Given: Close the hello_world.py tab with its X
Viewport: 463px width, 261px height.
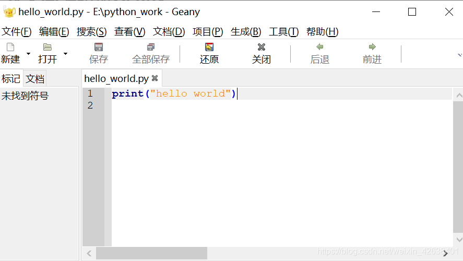Looking at the screenshot, I should click(155, 78).
